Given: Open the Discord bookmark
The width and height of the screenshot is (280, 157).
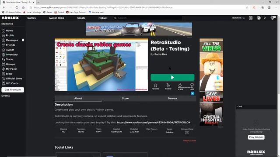Looking at the screenshot, I should coord(59,12).
